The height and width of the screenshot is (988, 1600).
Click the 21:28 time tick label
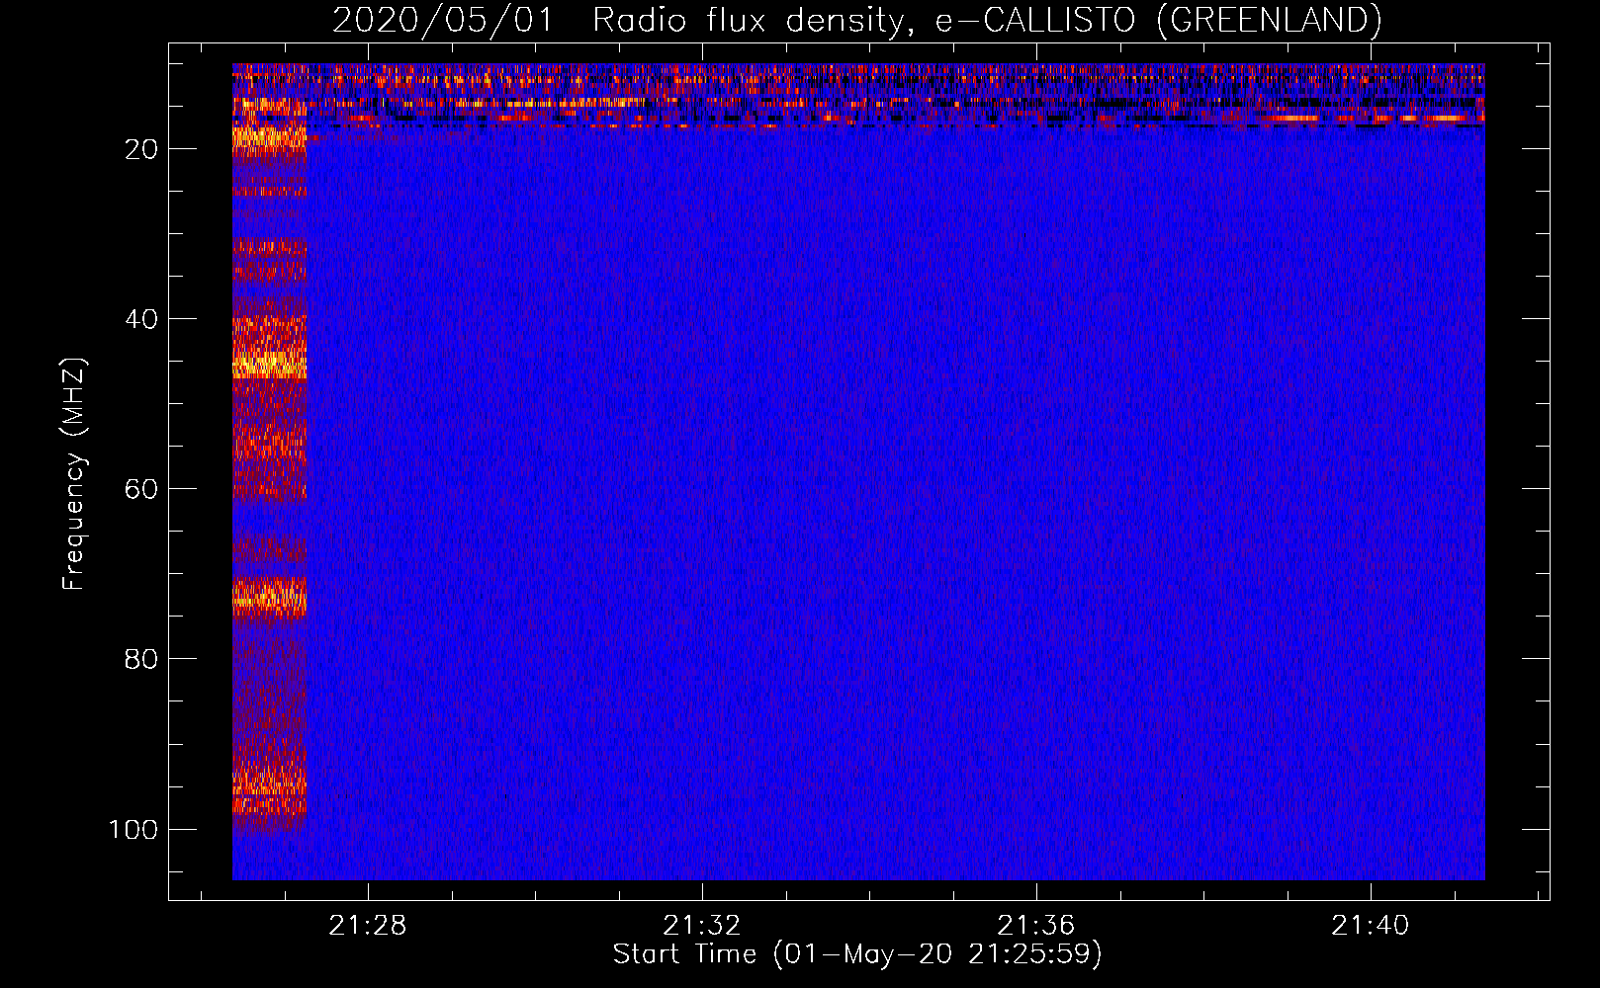(368, 926)
